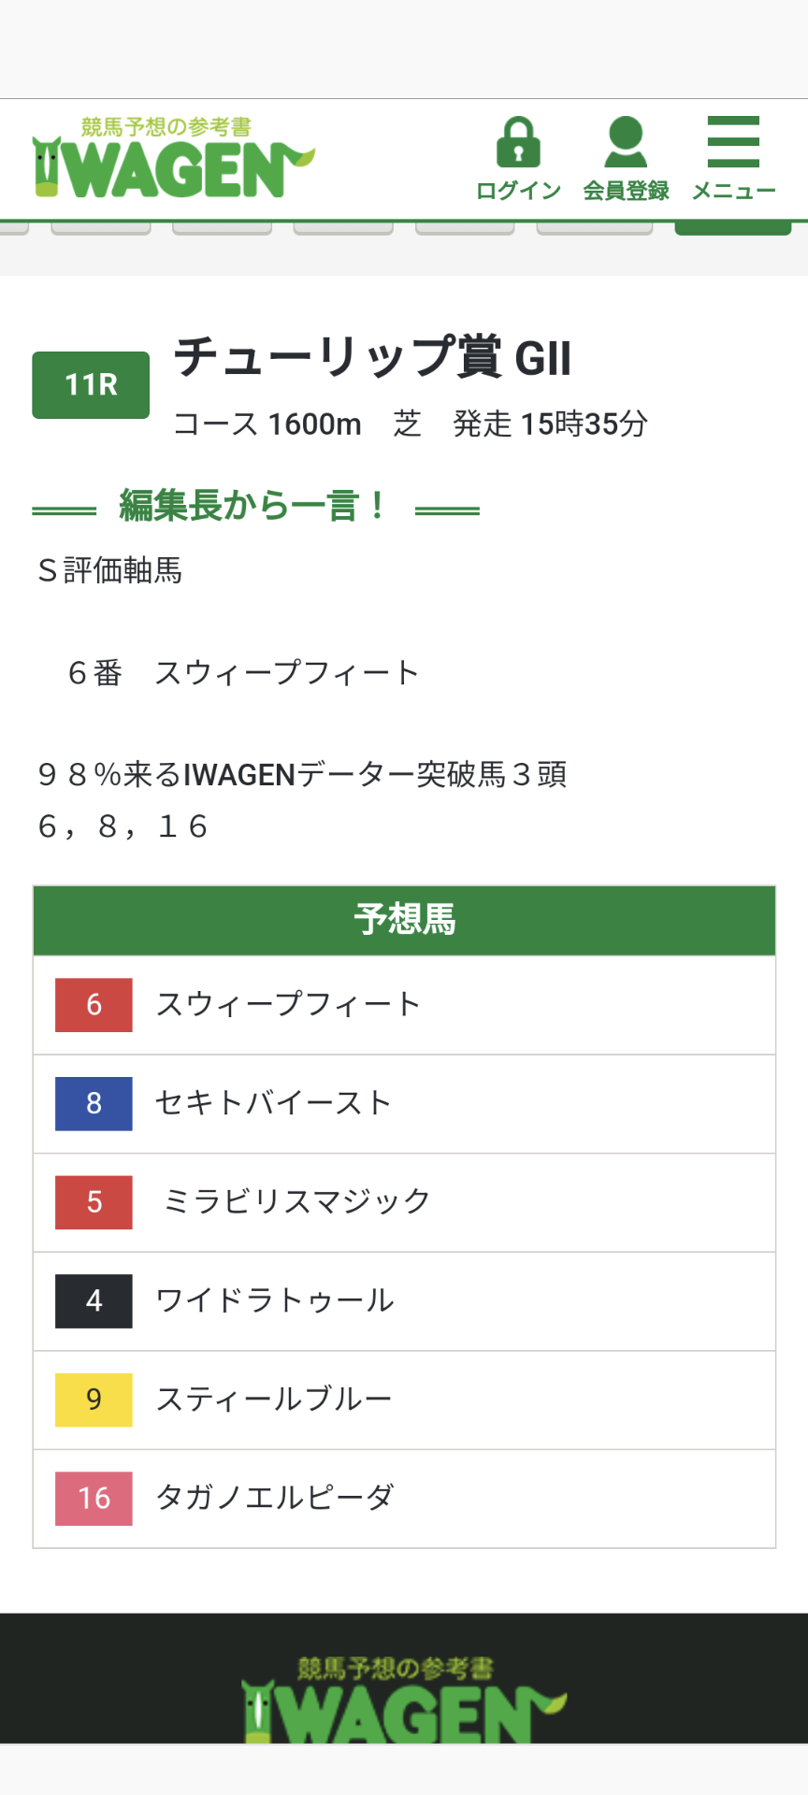
Task: Click the IWAGEN footer logo
Action: (x=404, y=1699)
